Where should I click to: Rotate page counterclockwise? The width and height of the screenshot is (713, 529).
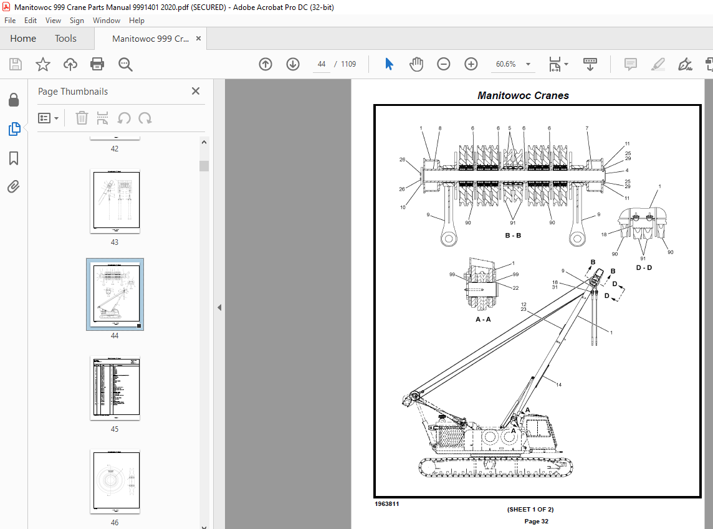124,118
